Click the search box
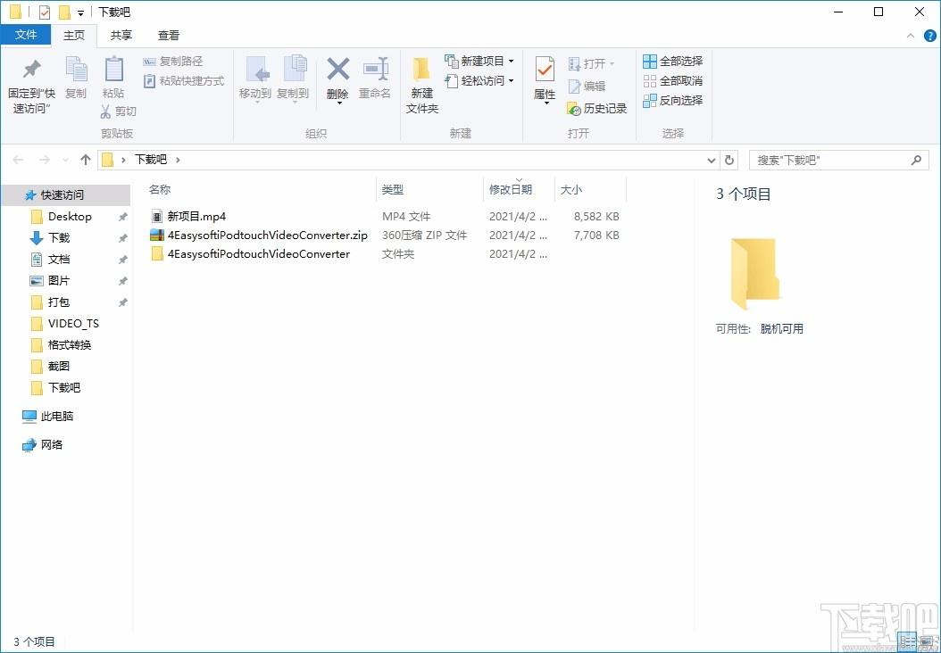Screen dimensions: 941x653 click(x=838, y=160)
